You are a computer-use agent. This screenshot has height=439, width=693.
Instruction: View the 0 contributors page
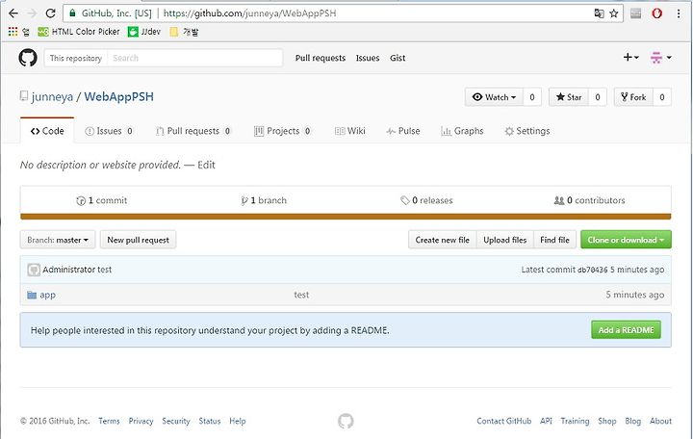590,200
